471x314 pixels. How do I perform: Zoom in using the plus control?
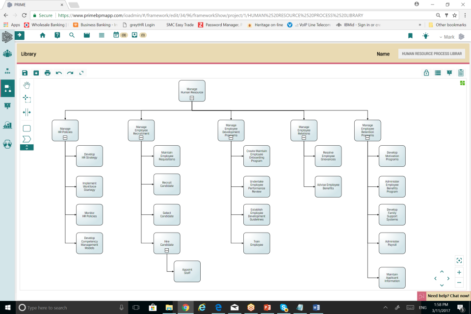tap(459, 272)
